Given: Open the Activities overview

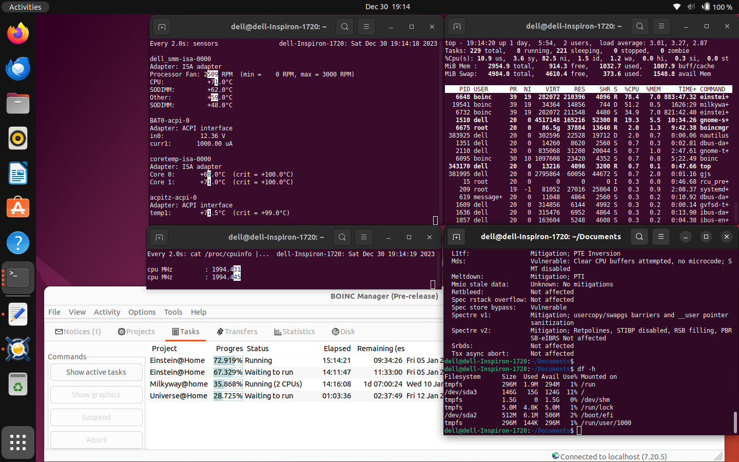Looking at the screenshot, I should [x=25, y=7].
